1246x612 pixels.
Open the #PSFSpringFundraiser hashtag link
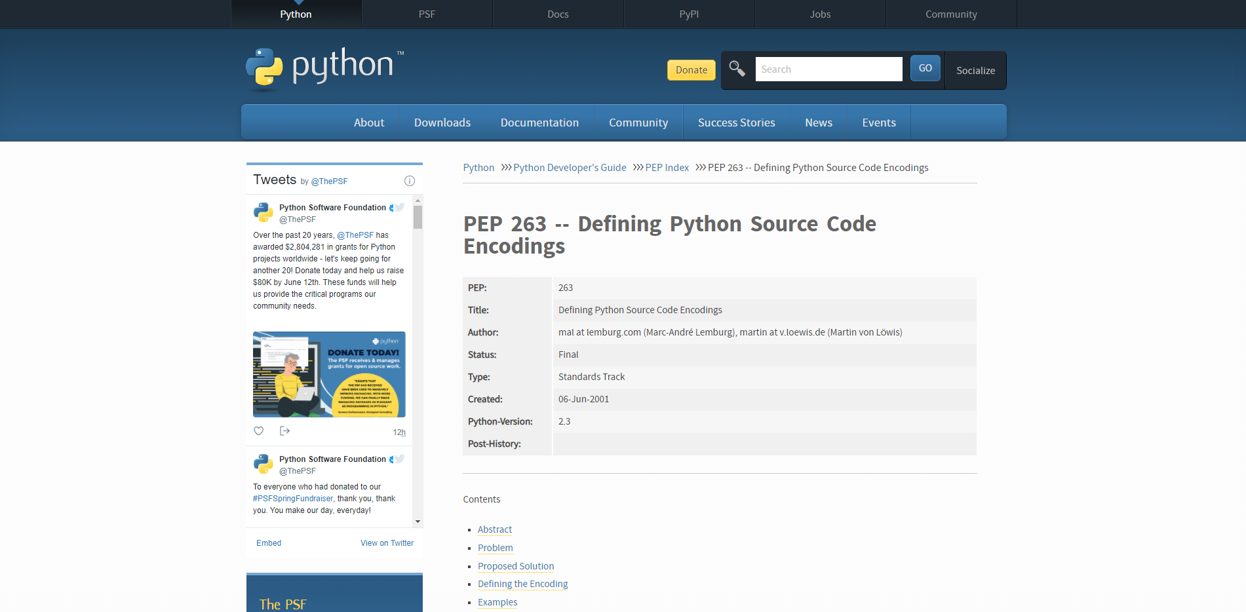point(293,499)
